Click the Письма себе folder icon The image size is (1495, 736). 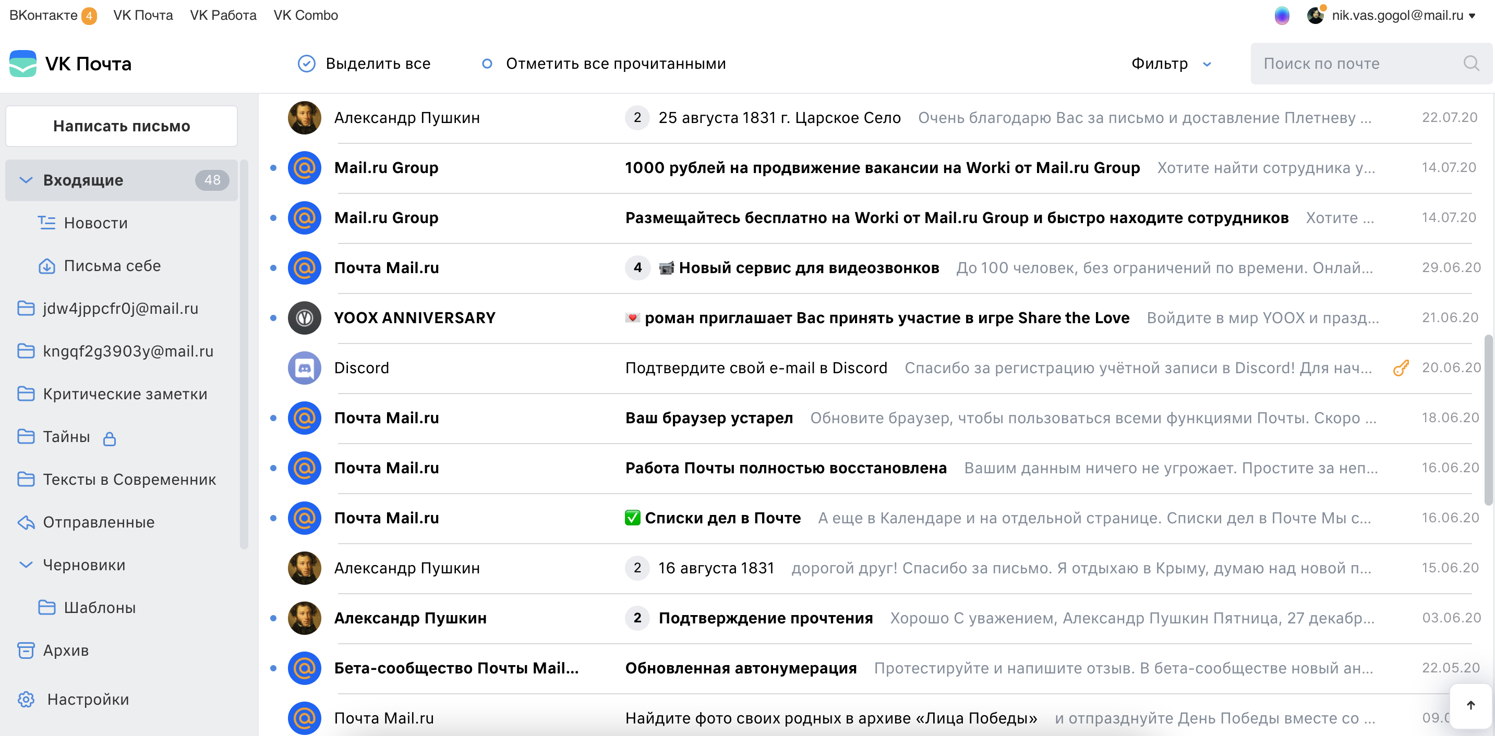(x=46, y=266)
